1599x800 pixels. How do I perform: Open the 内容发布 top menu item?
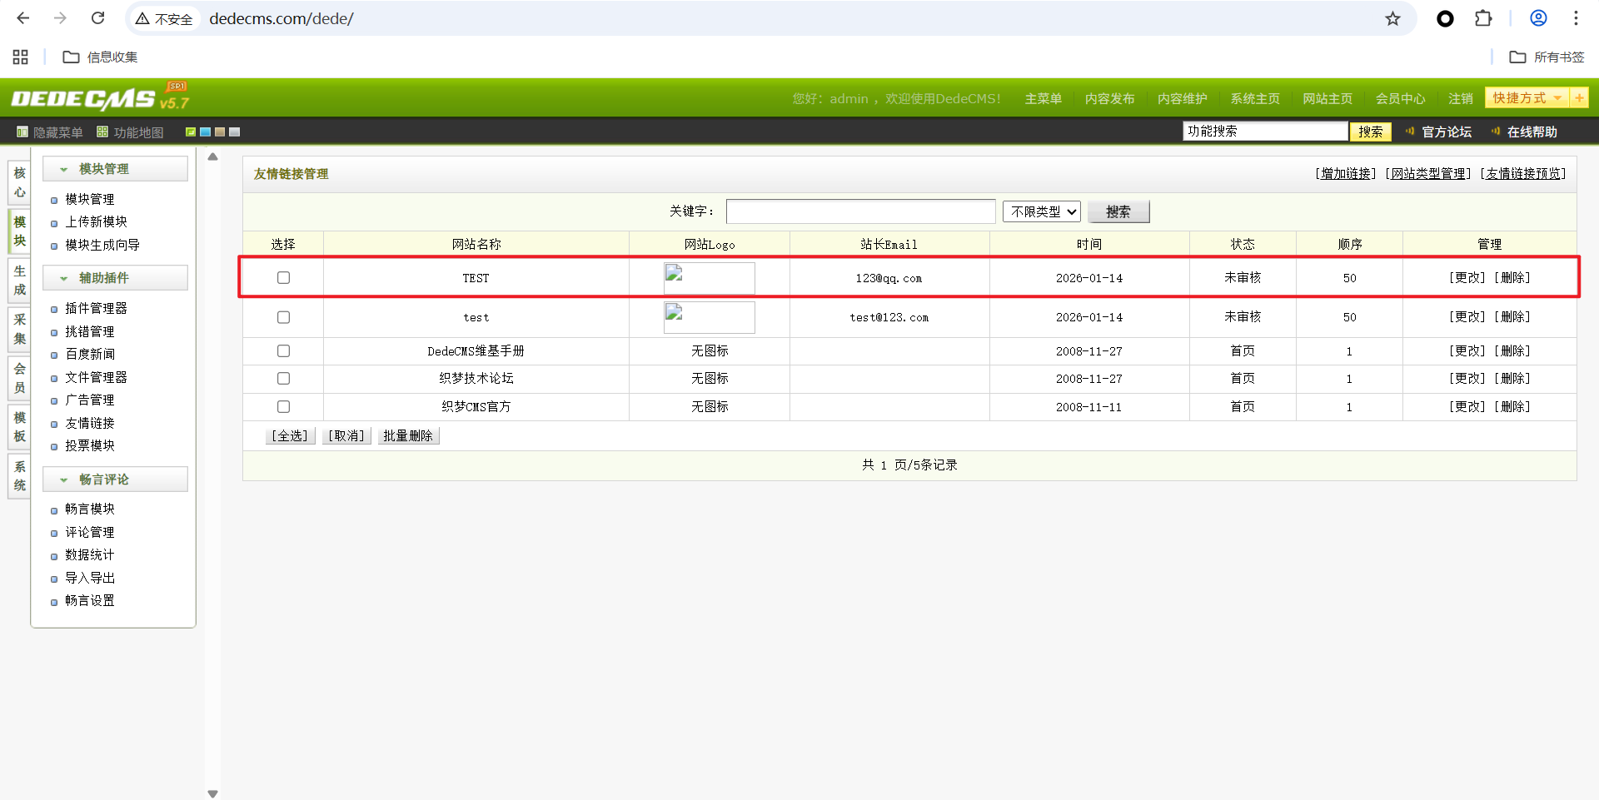tap(1109, 98)
